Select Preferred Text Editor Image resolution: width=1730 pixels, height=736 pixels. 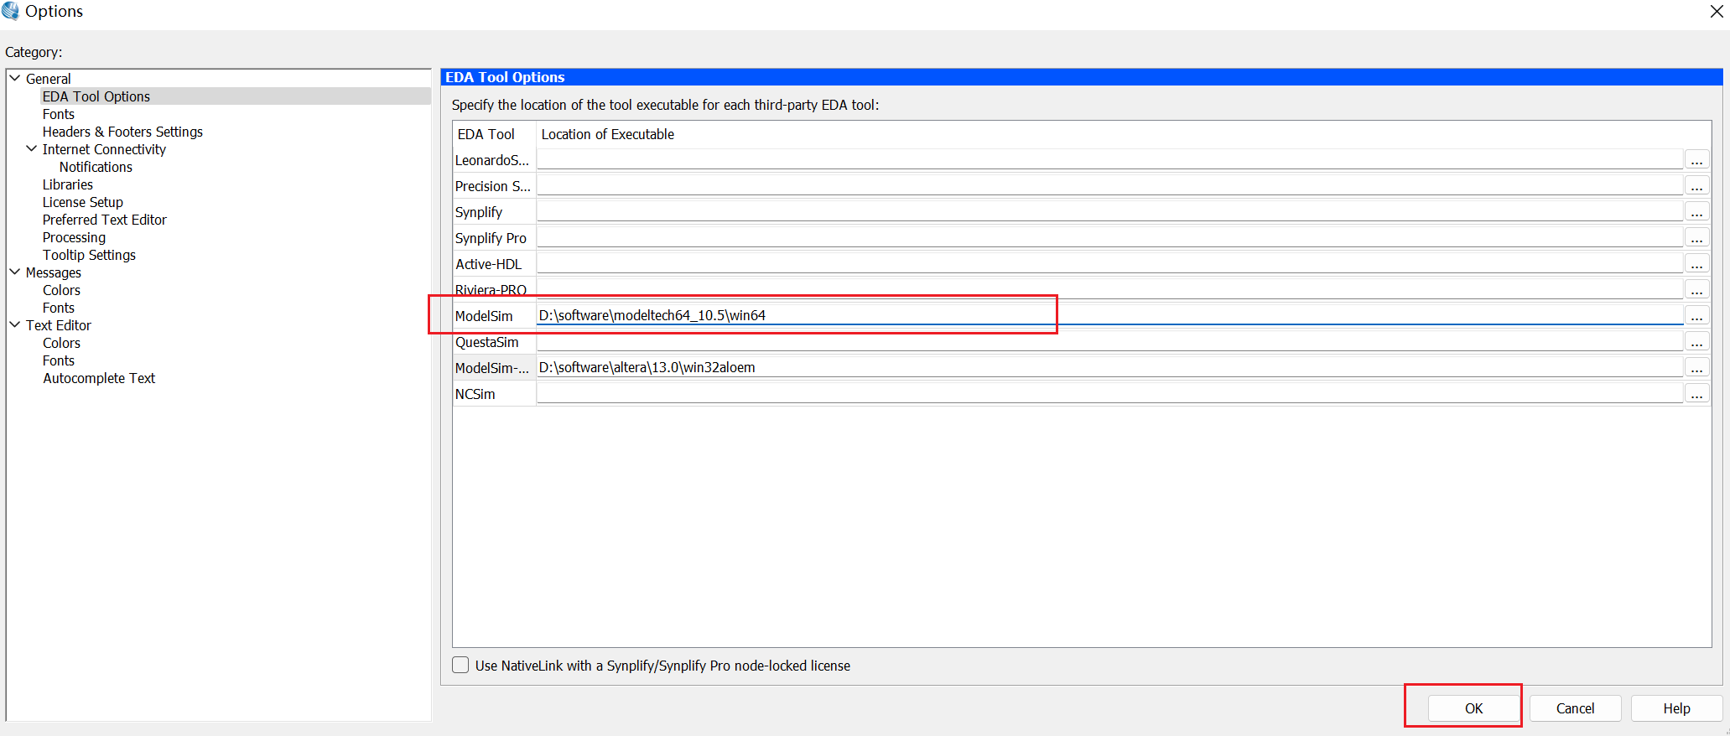[105, 220]
